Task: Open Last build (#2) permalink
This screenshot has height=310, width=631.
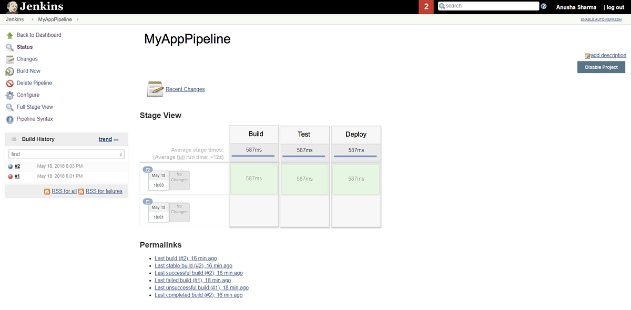Action: pyautogui.click(x=186, y=259)
